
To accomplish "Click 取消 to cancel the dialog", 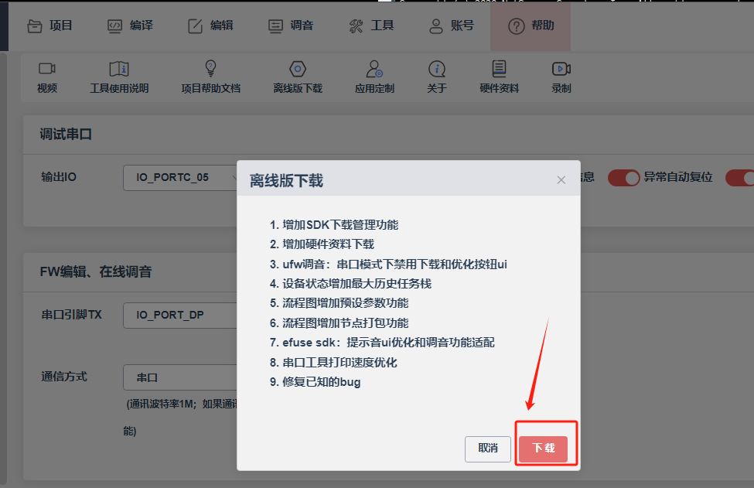I will pos(488,448).
